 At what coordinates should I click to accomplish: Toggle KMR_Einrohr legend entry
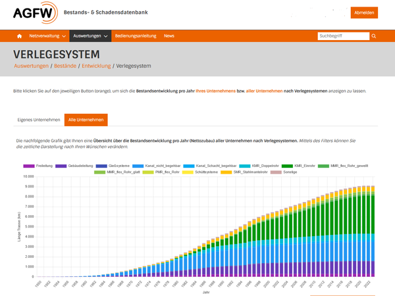[298, 166]
